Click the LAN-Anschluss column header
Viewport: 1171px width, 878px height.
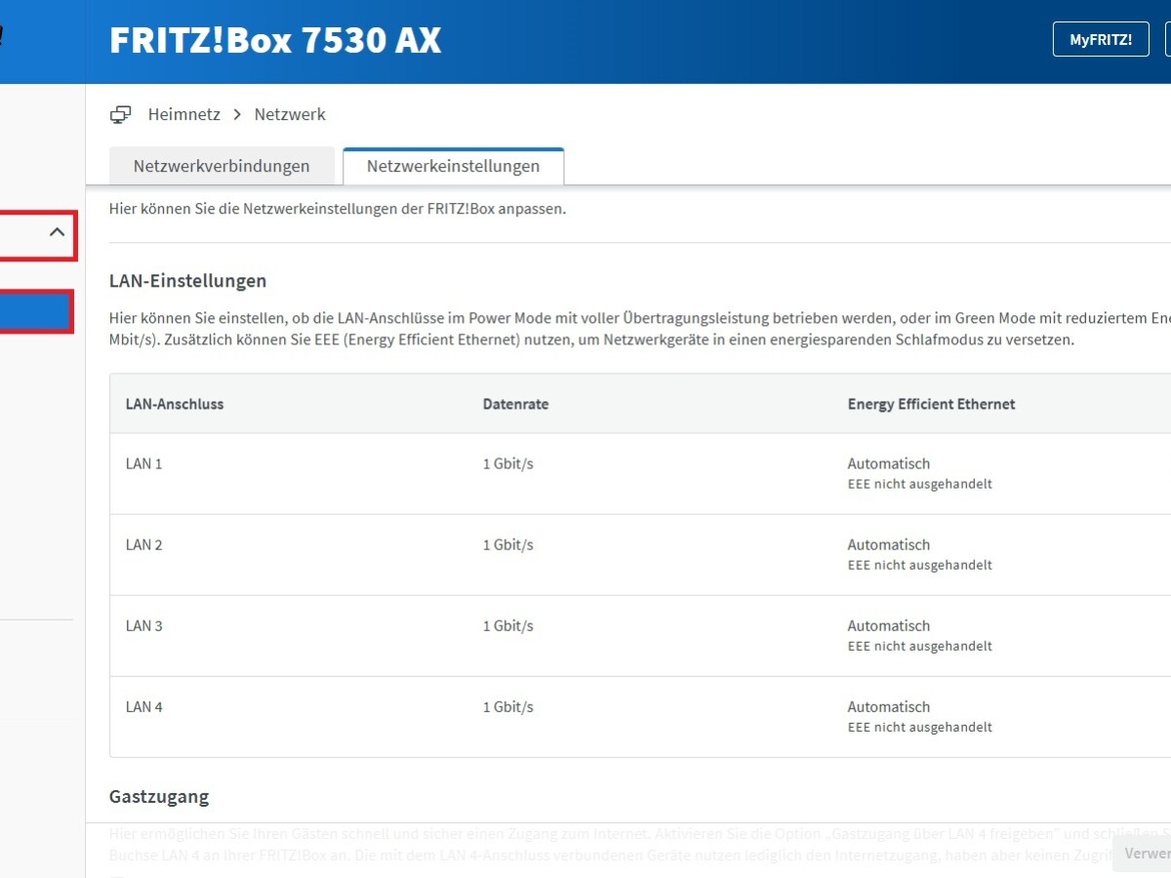pyautogui.click(x=175, y=404)
